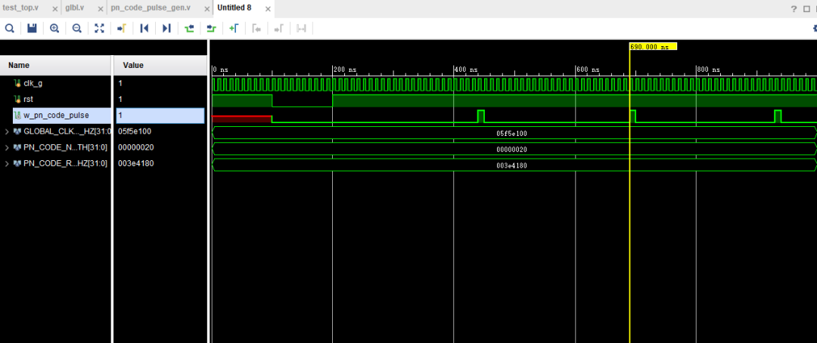Click the 800 ns ruler label
The width and height of the screenshot is (817, 343).
coord(709,70)
